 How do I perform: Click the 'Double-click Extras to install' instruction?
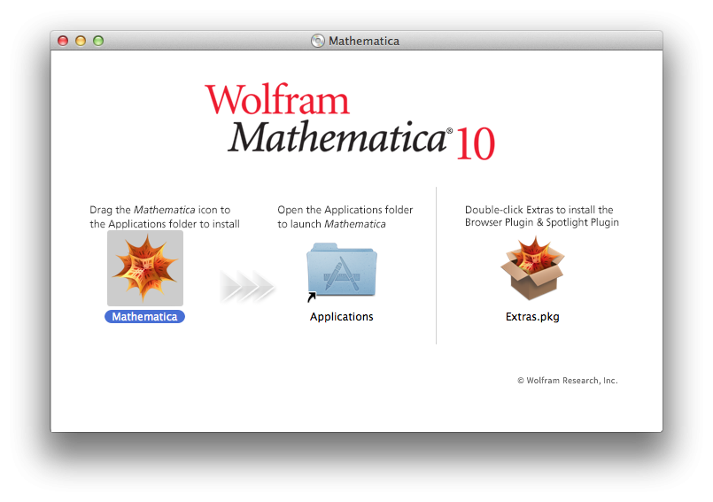tap(541, 216)
